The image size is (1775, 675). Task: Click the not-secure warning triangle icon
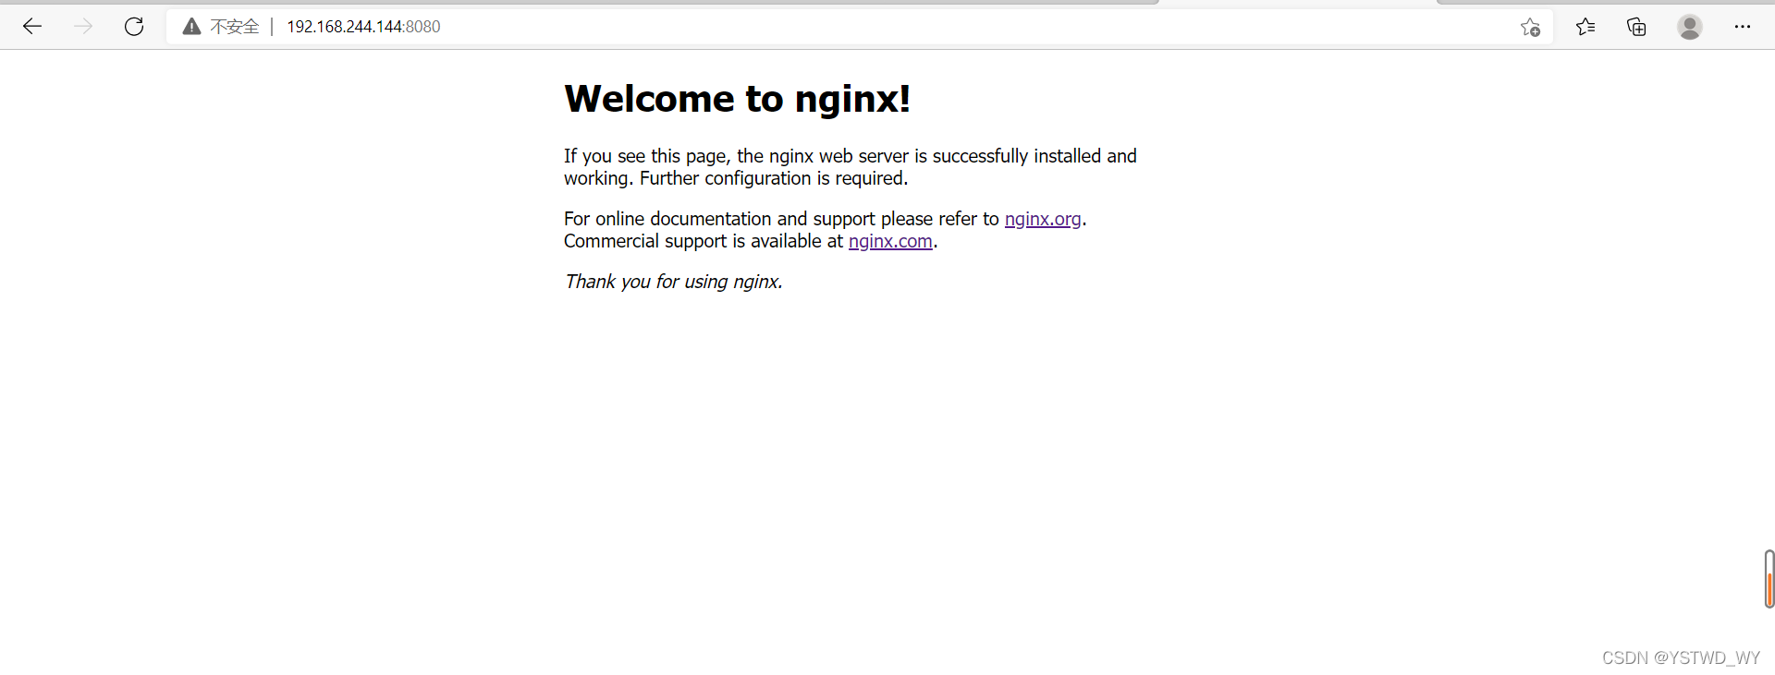pos(191,27)
